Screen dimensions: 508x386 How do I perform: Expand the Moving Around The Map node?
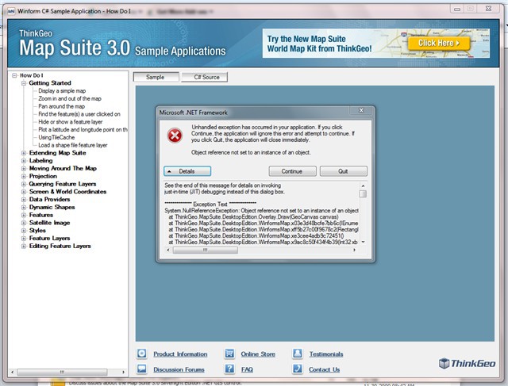tap(24, 169)
